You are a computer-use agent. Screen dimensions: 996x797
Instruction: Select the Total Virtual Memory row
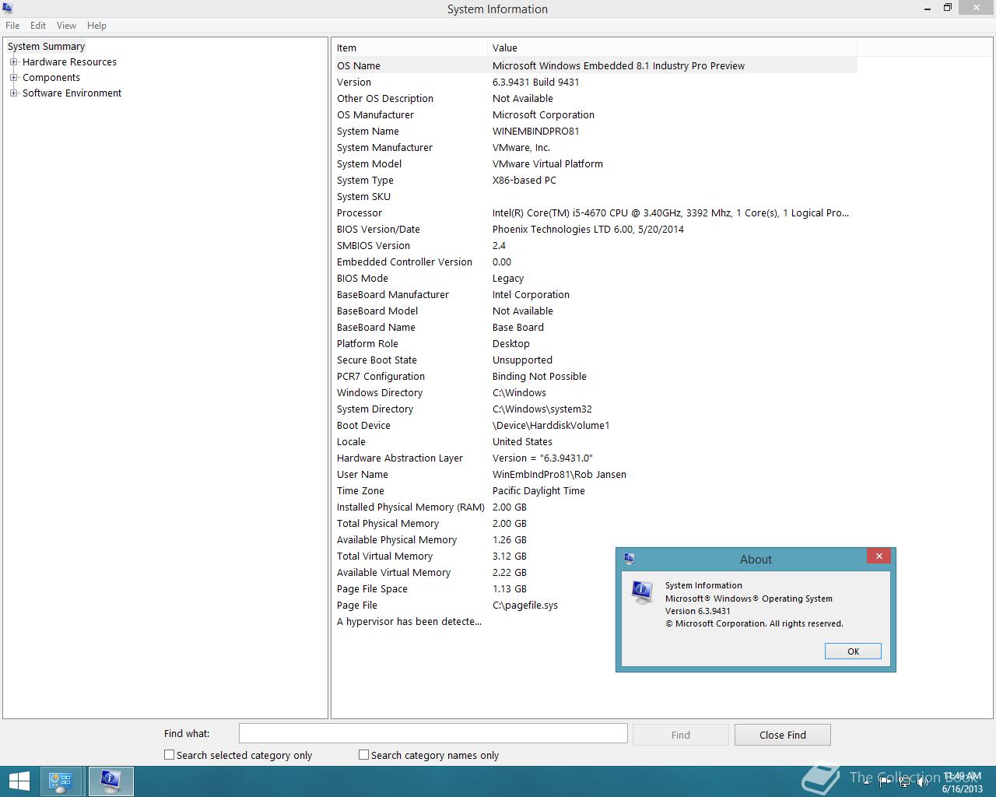click(475, 556)
